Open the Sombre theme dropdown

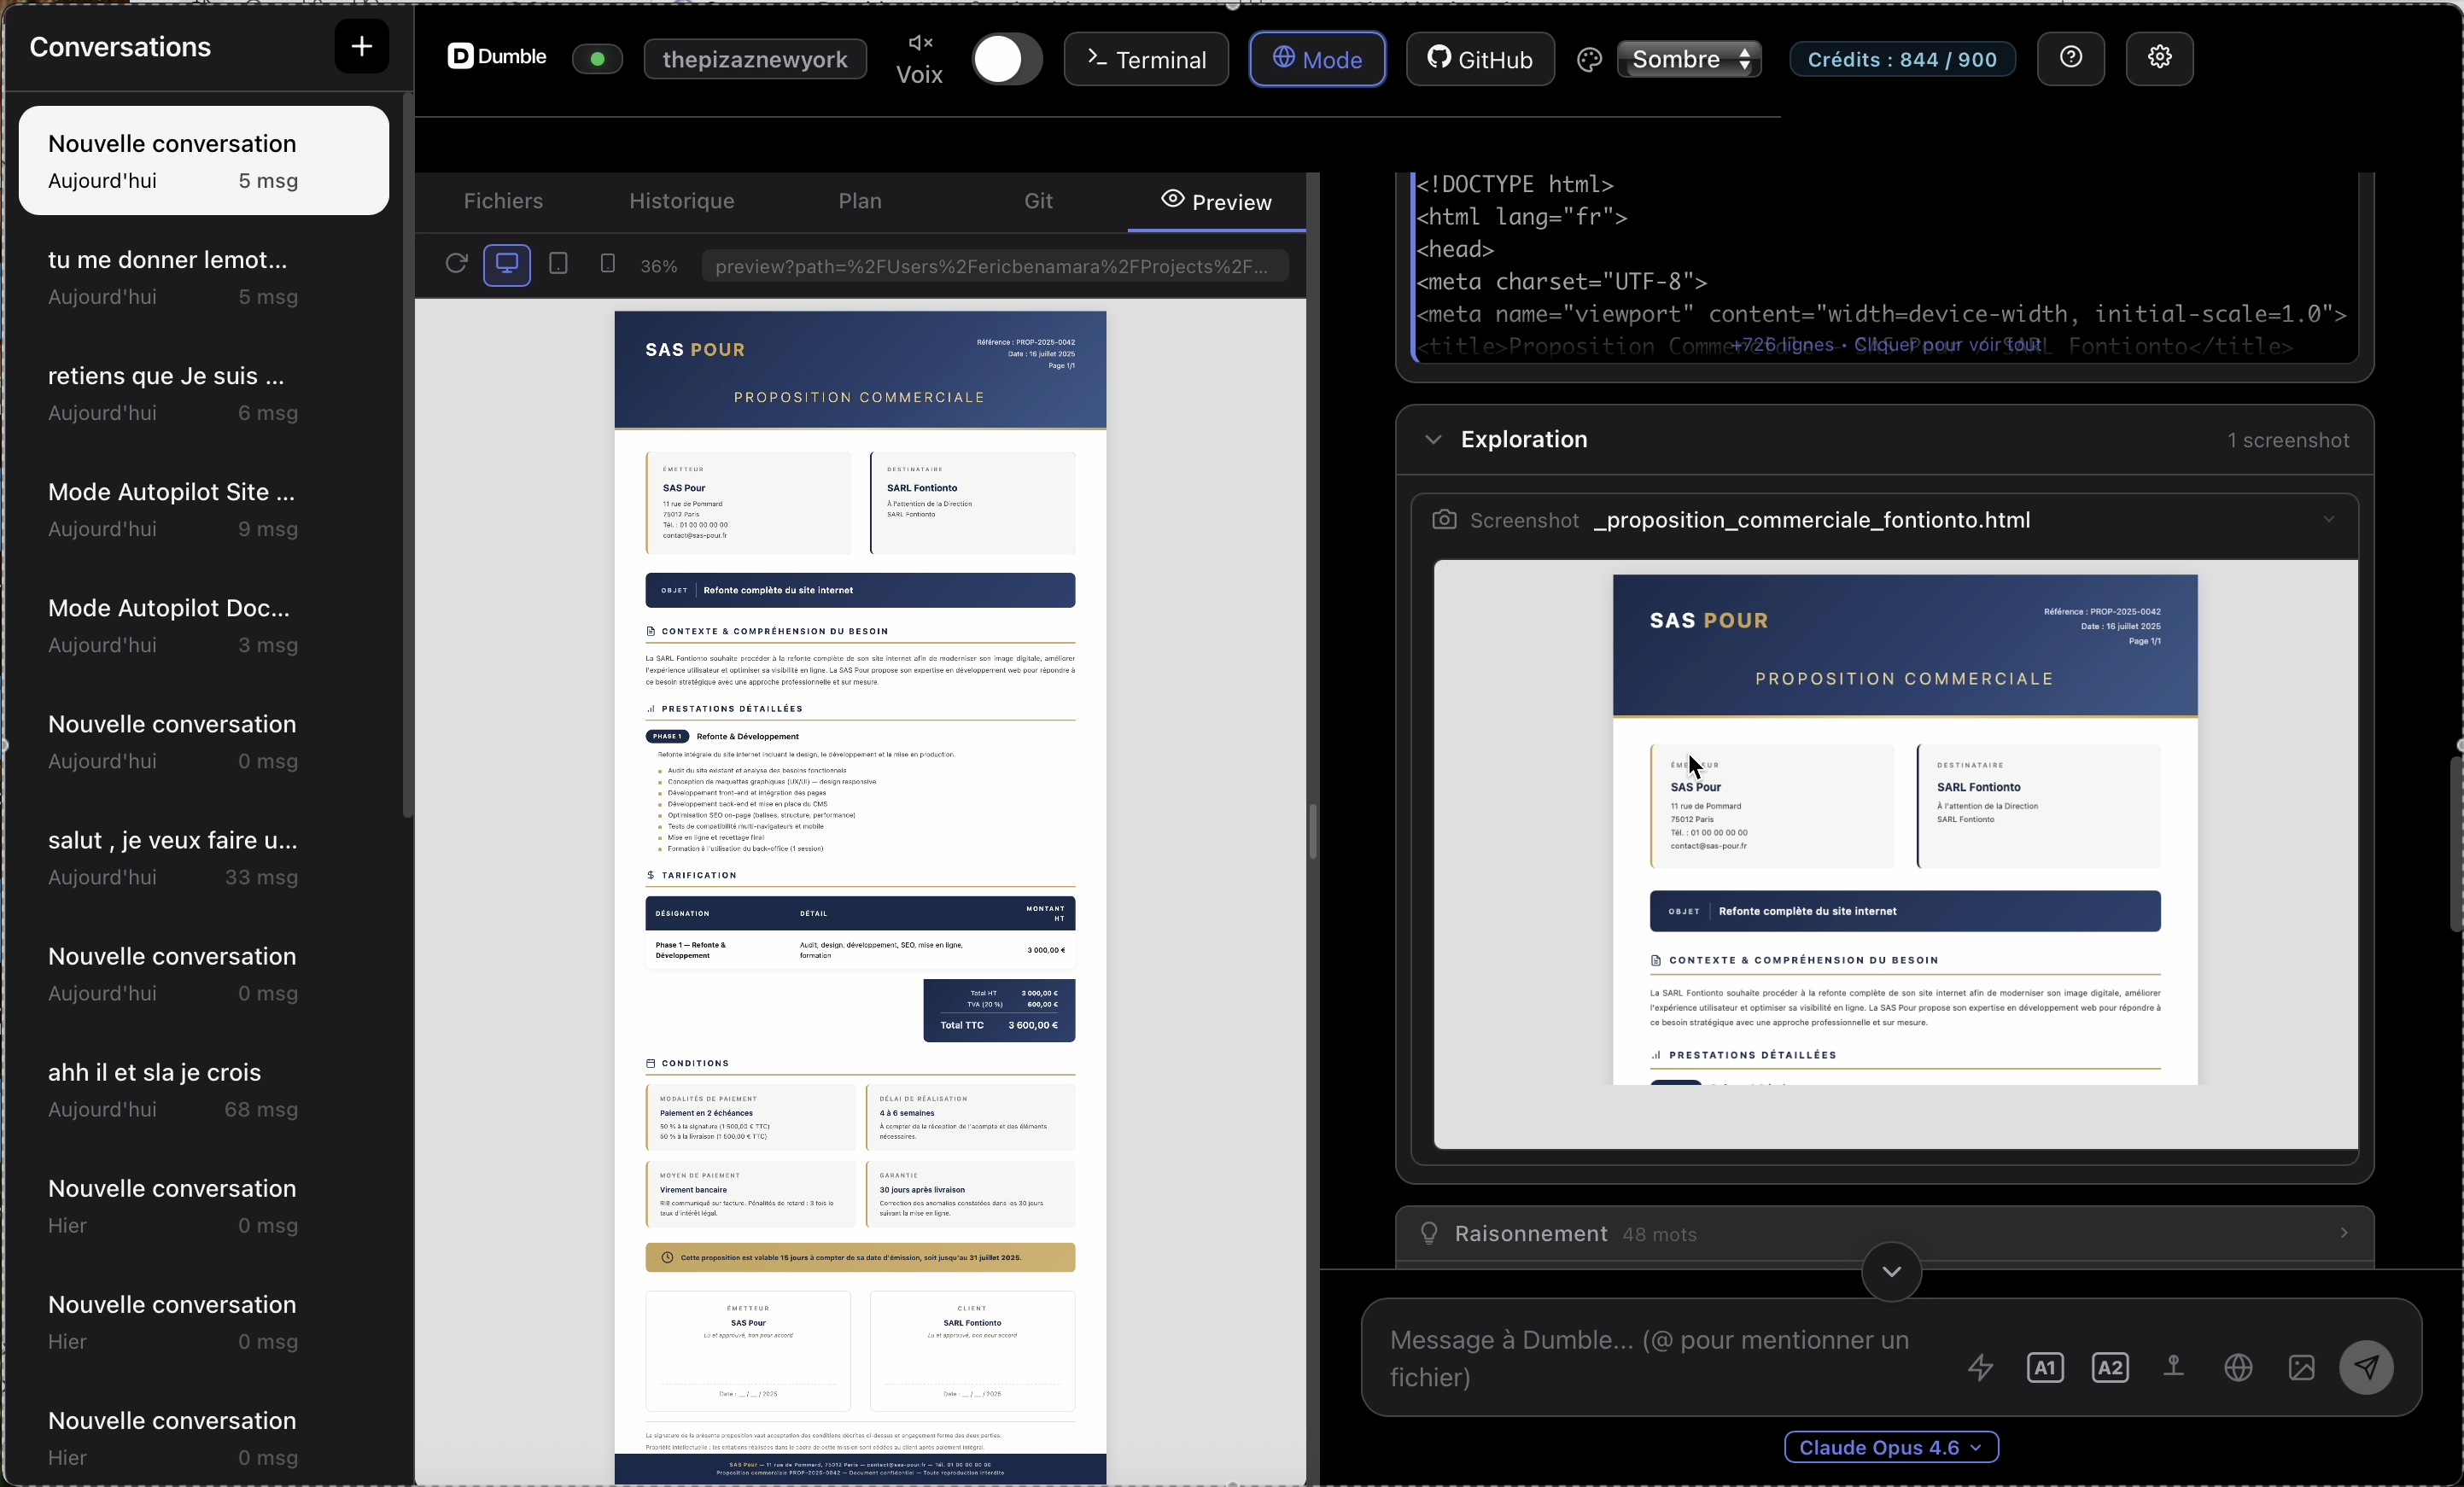click(x=1689, y=58)
